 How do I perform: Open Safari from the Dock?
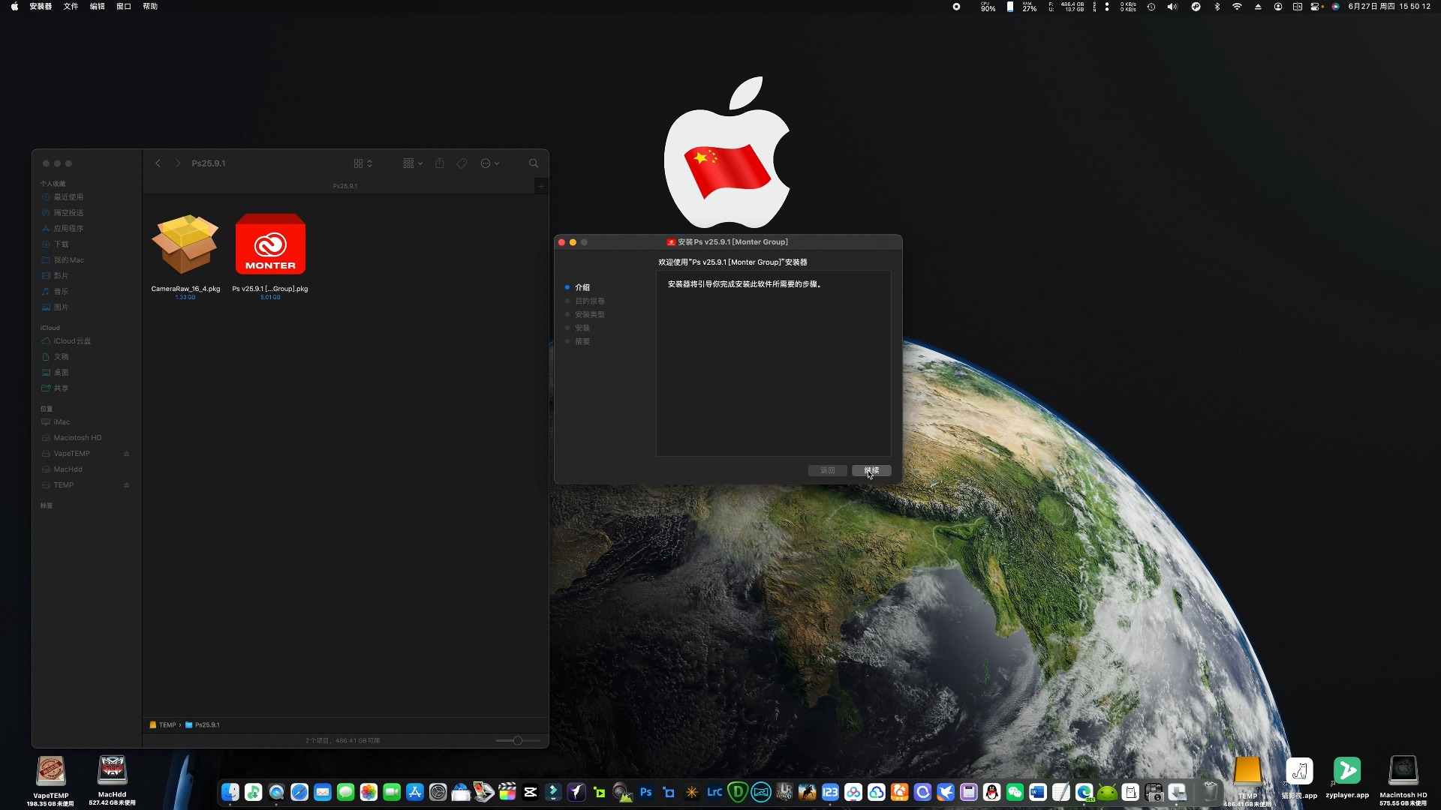tap(299, 792)
